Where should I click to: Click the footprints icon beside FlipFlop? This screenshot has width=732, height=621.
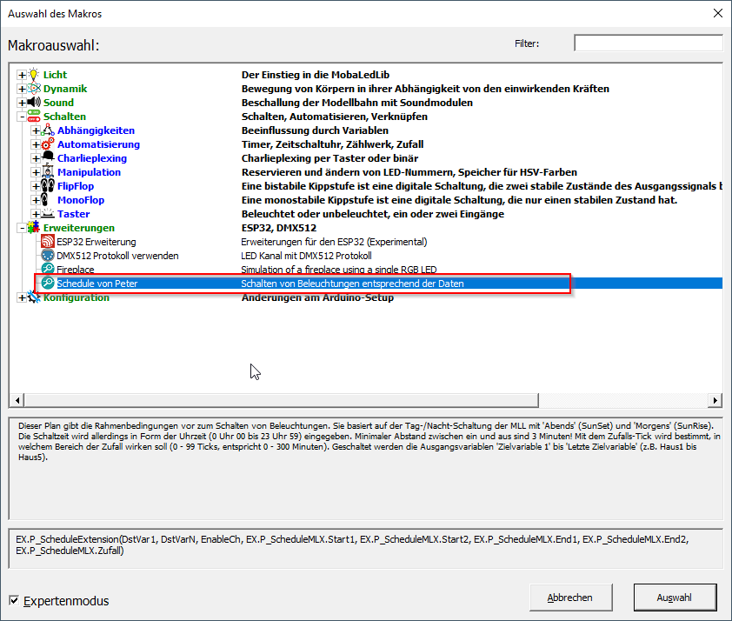click(48, 186)
